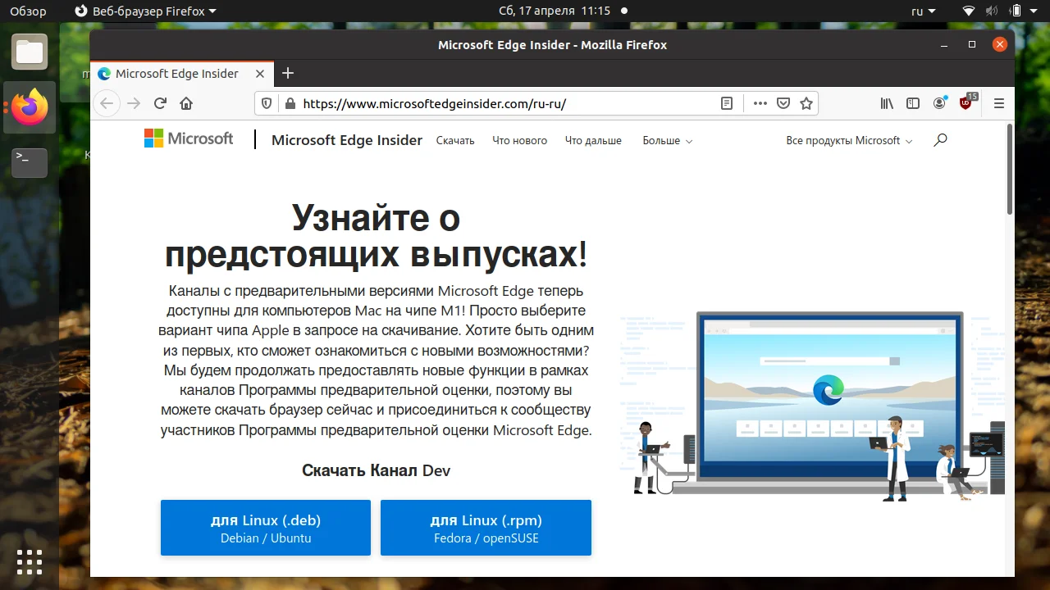The height and width of the screenshot is (590, 1050).
Task: Download Edge for Linux (.deb)
Action: click(x=265, y=527)
